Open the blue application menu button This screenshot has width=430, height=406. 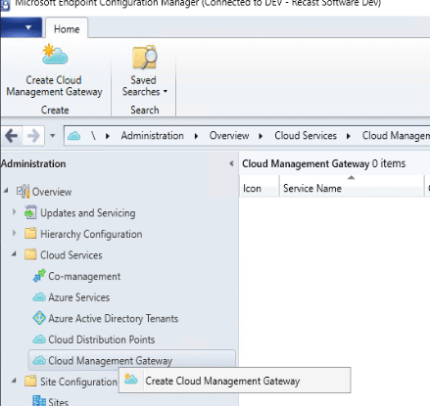(x=22, y=27)
